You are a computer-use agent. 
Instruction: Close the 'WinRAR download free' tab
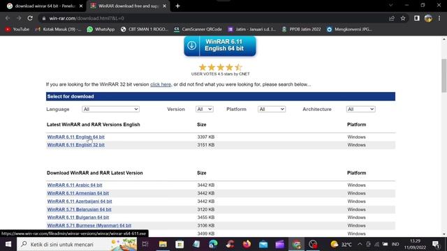[165, 6]
